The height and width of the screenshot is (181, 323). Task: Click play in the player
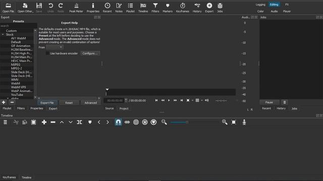point(169,101)
